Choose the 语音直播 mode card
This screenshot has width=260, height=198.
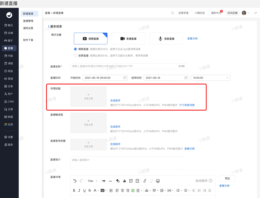[166, 39]
